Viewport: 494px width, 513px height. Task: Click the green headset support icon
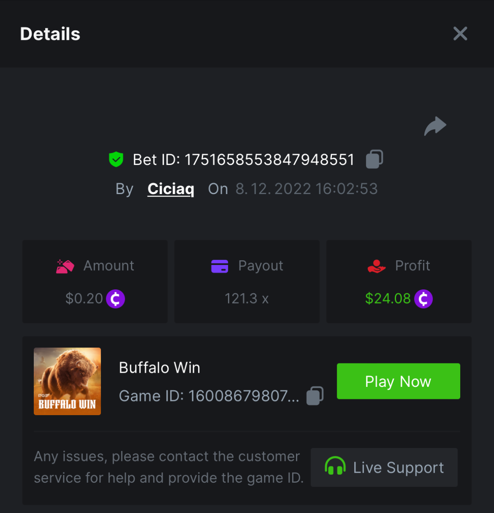click(335, 466)
